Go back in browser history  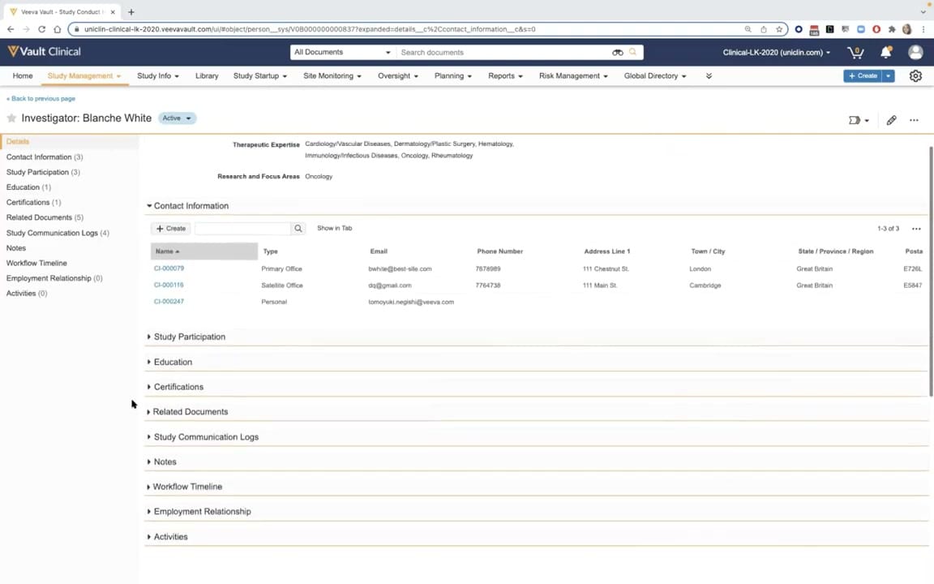[11, 28]
